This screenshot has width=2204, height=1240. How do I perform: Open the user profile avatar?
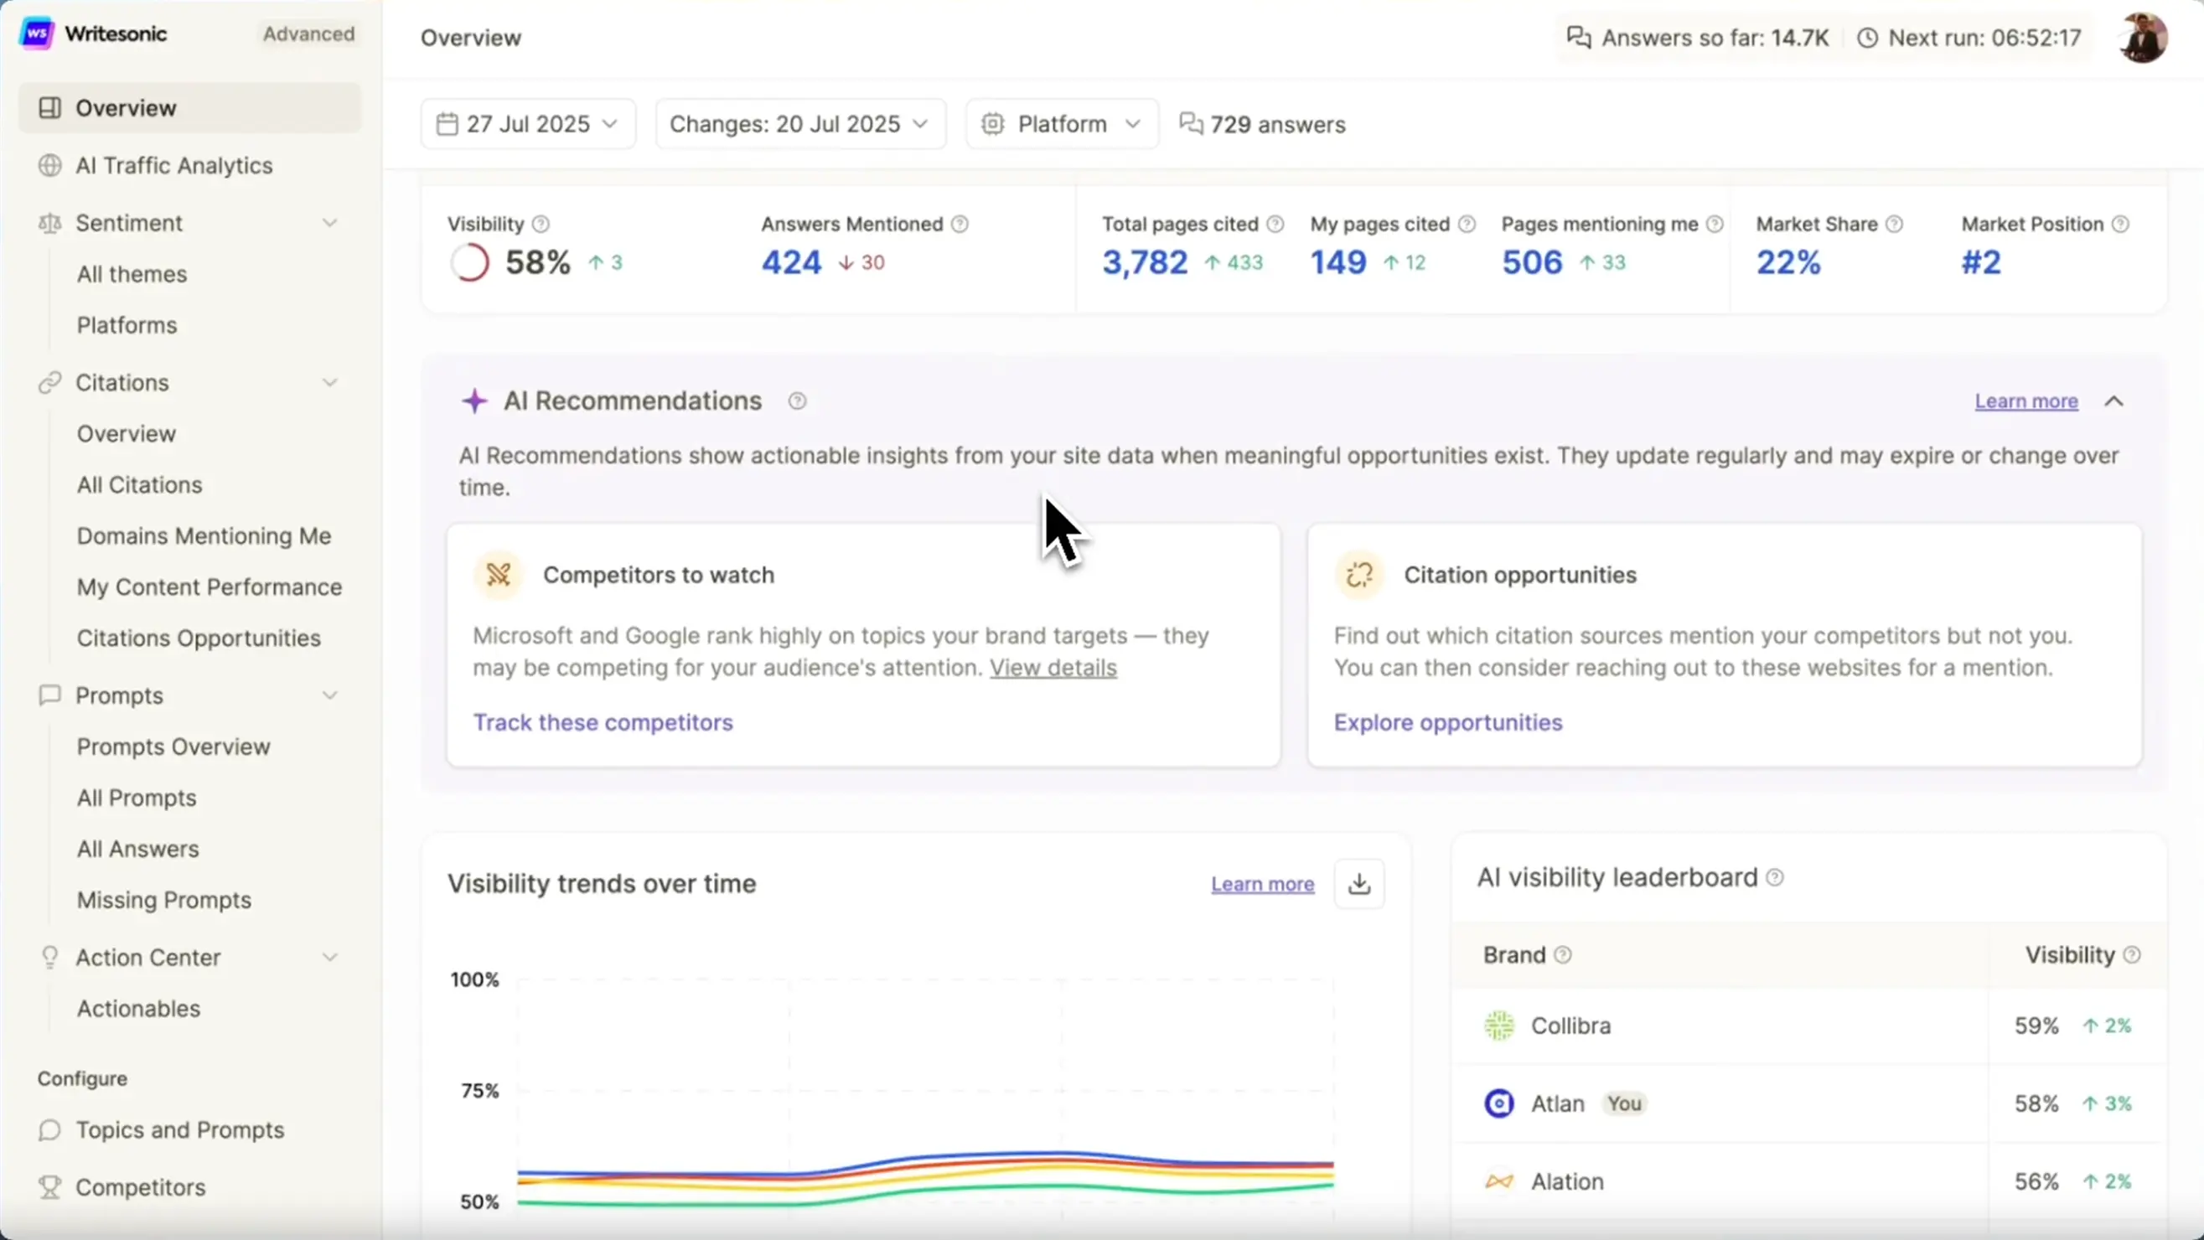[2142, 37]
